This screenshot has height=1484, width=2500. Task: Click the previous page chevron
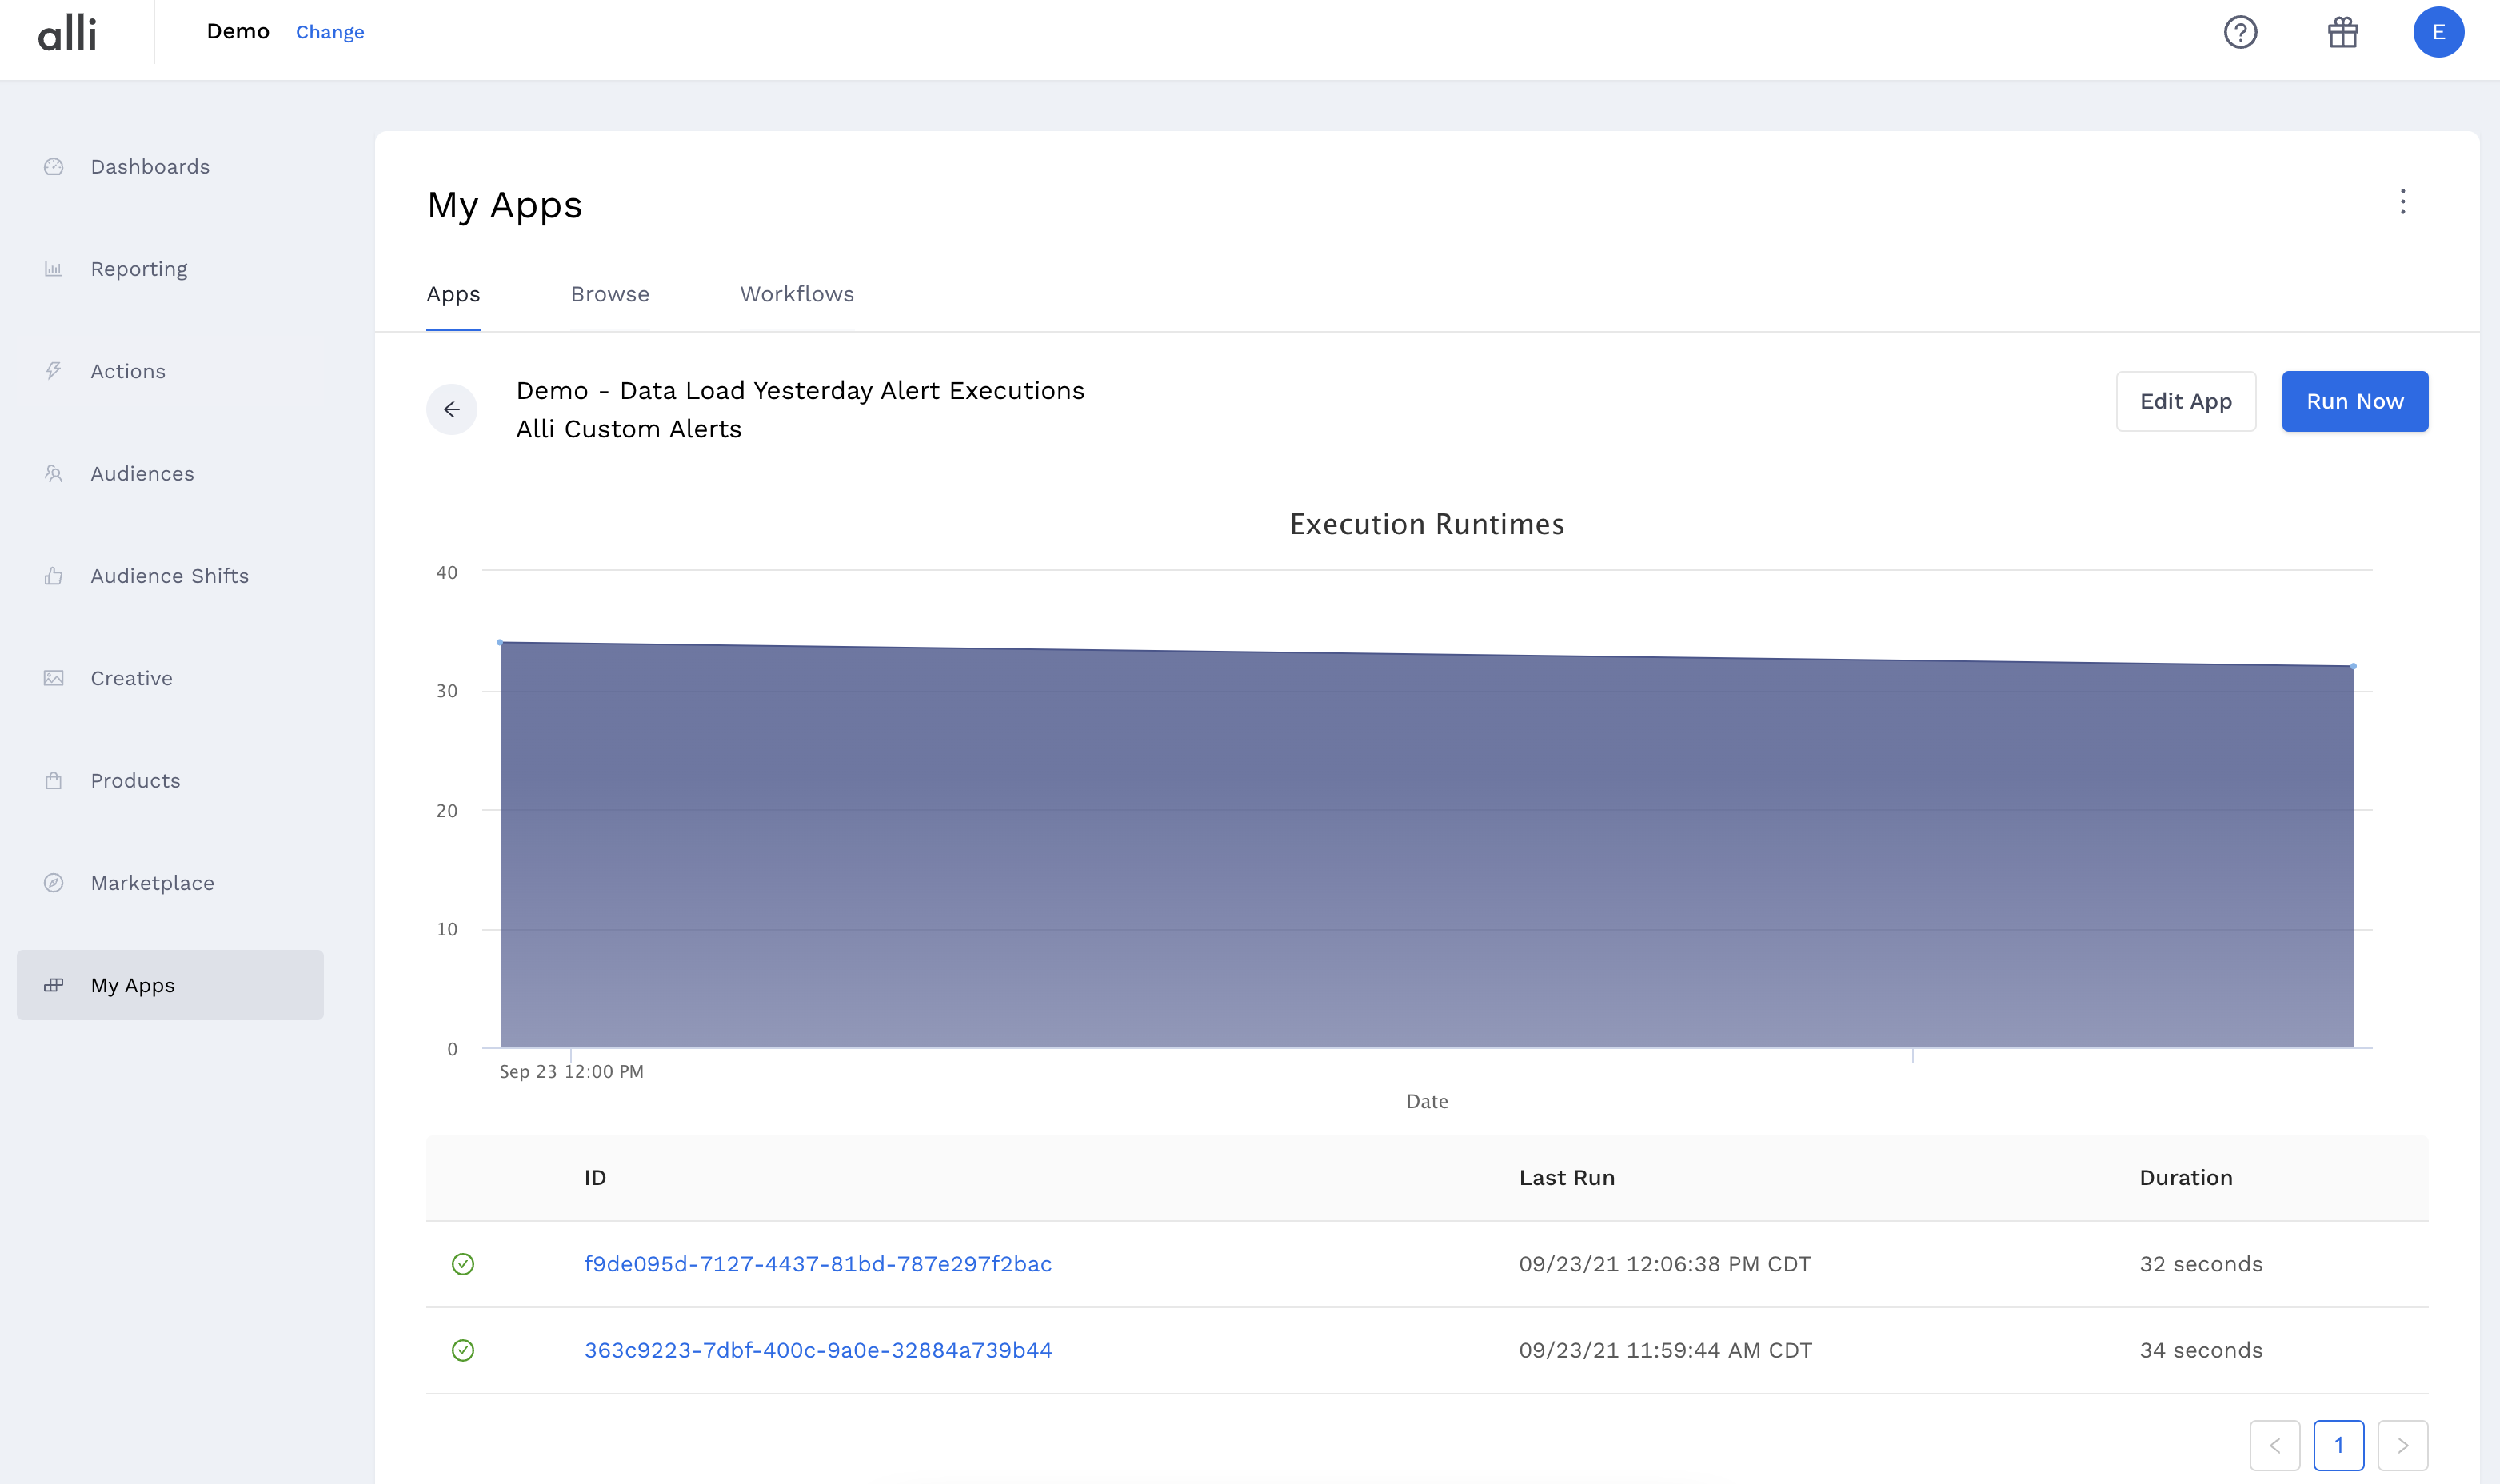pos(2276,1445)
